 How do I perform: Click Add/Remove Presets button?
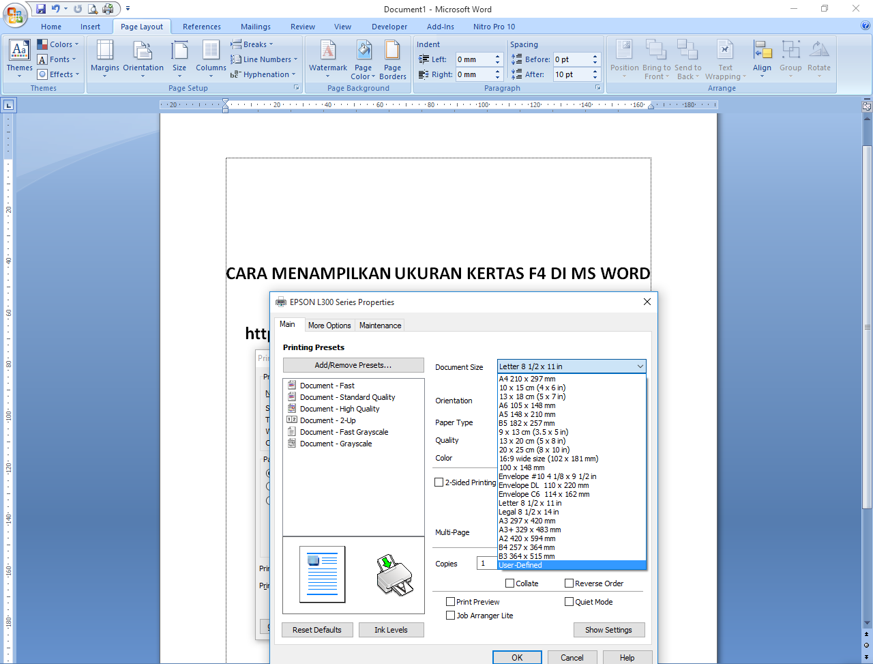353,365
